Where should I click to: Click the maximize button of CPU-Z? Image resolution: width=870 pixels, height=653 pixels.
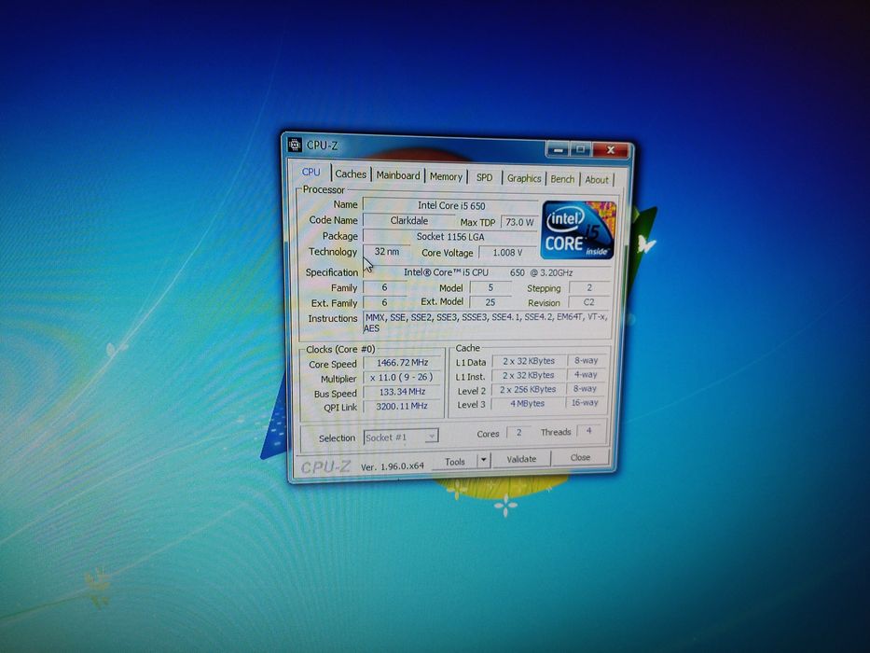point(581,149)
